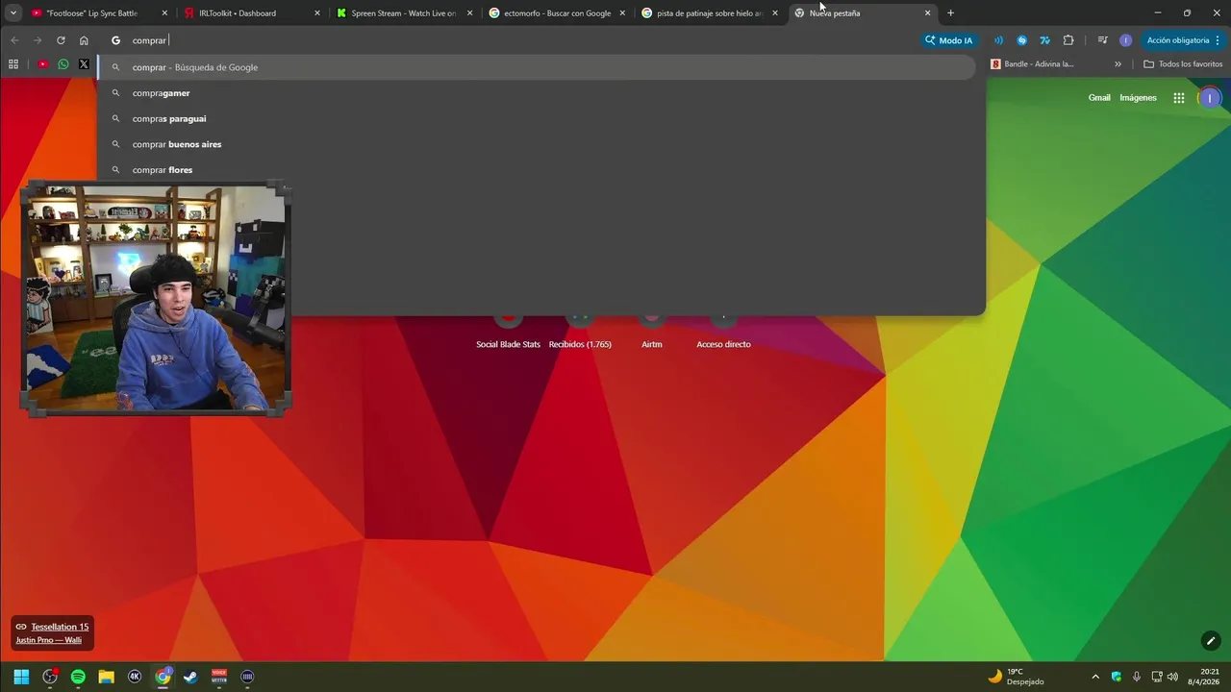Show hidden system tray icons
Viewport: 1231px width, 692px height.
click(1094, 677)
